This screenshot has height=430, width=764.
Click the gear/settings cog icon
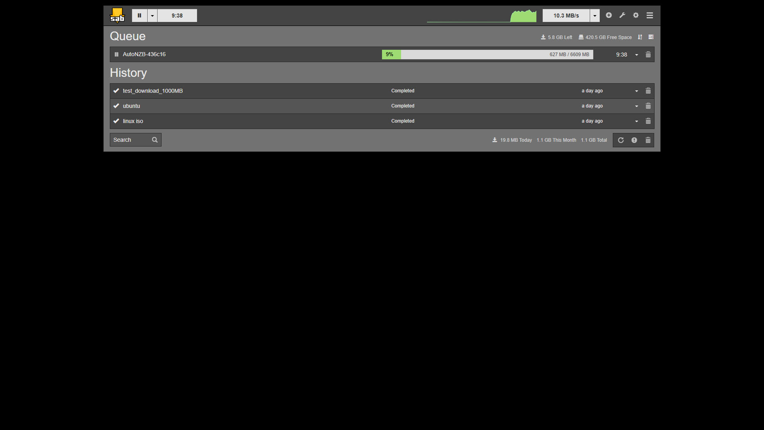click(x=636, y=15)
